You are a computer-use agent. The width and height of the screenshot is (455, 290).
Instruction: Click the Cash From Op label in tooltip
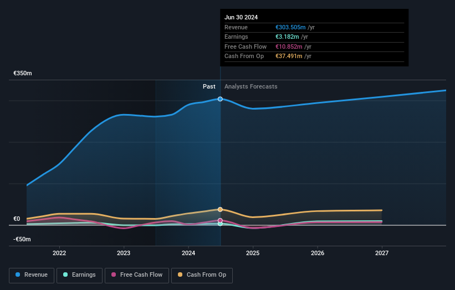click(244, 56)
